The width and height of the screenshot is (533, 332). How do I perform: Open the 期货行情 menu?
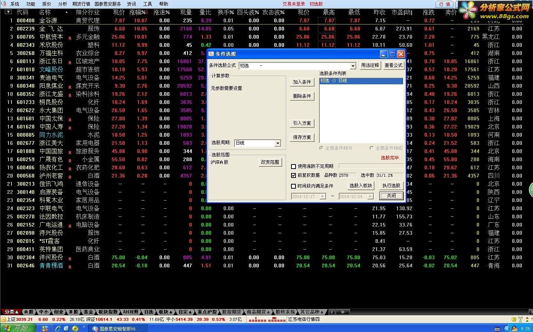(81, 4)
